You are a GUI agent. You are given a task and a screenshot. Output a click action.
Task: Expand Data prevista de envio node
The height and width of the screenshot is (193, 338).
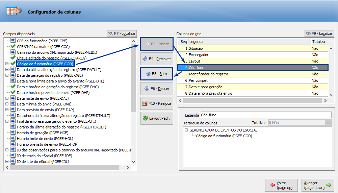[x=7, y=110]
